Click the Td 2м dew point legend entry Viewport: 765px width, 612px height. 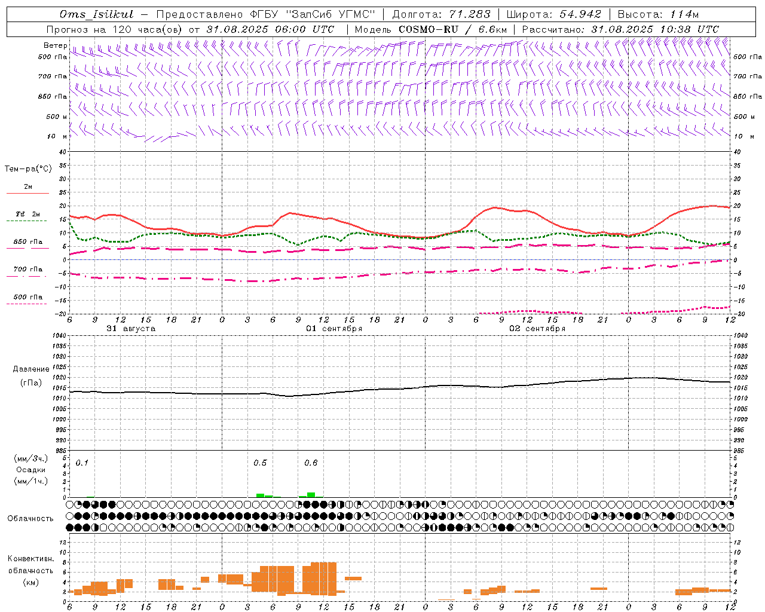[28, 214]
